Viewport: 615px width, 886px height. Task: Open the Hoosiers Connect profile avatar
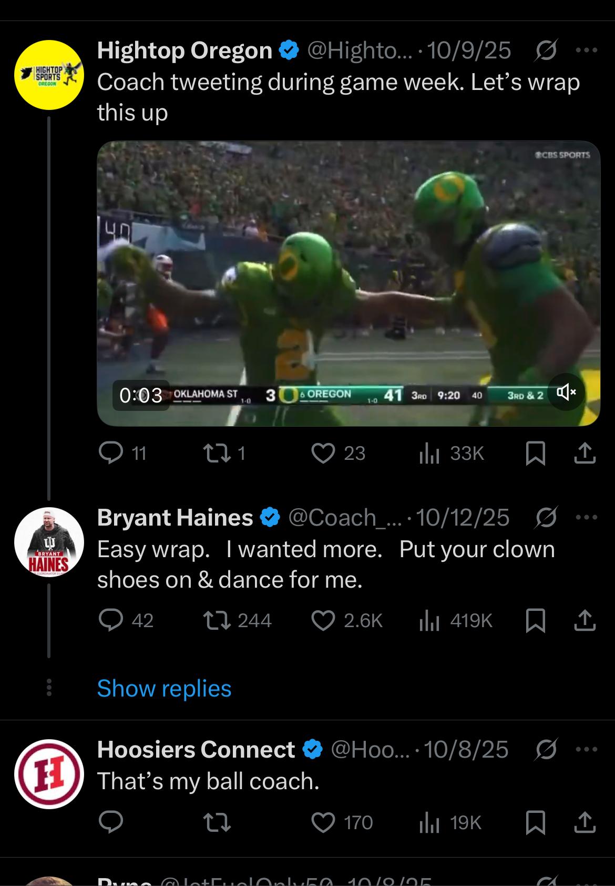49,773
